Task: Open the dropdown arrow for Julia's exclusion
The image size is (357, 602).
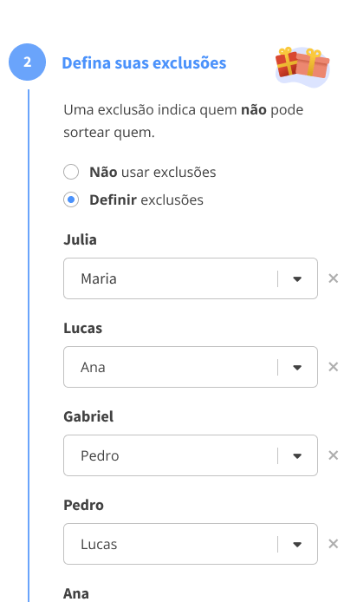Action: tap(297, 278)
